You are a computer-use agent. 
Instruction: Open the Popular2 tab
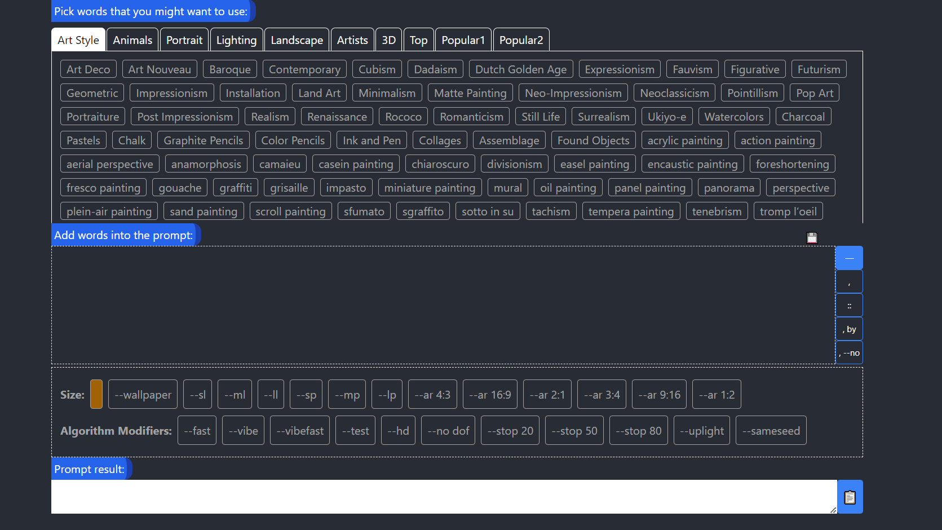tap(521, 40)
